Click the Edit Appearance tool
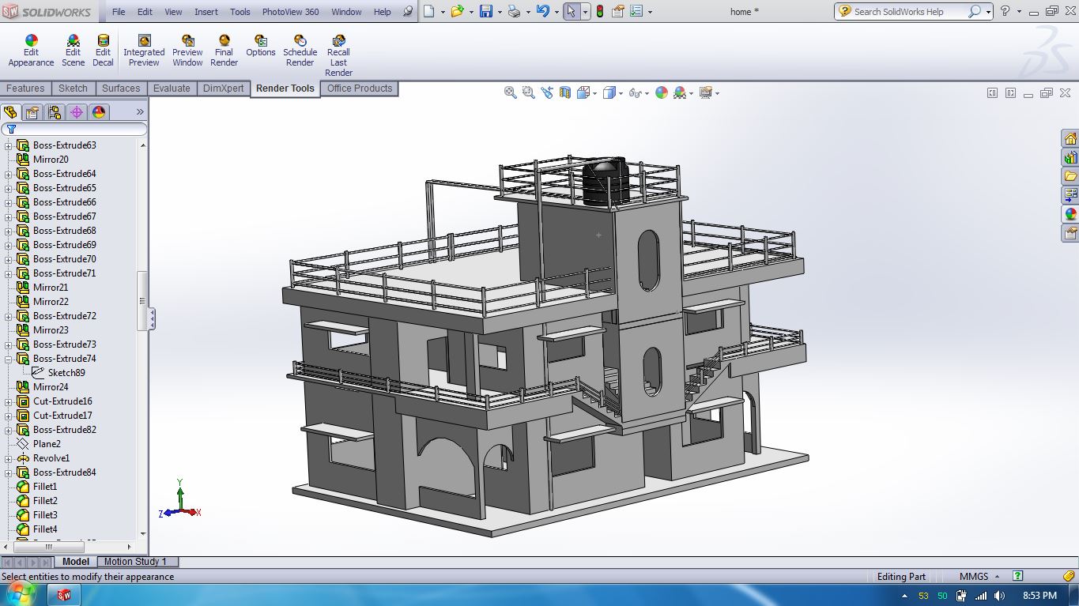This screenshot has height=606, width=1079. [31, 51]
